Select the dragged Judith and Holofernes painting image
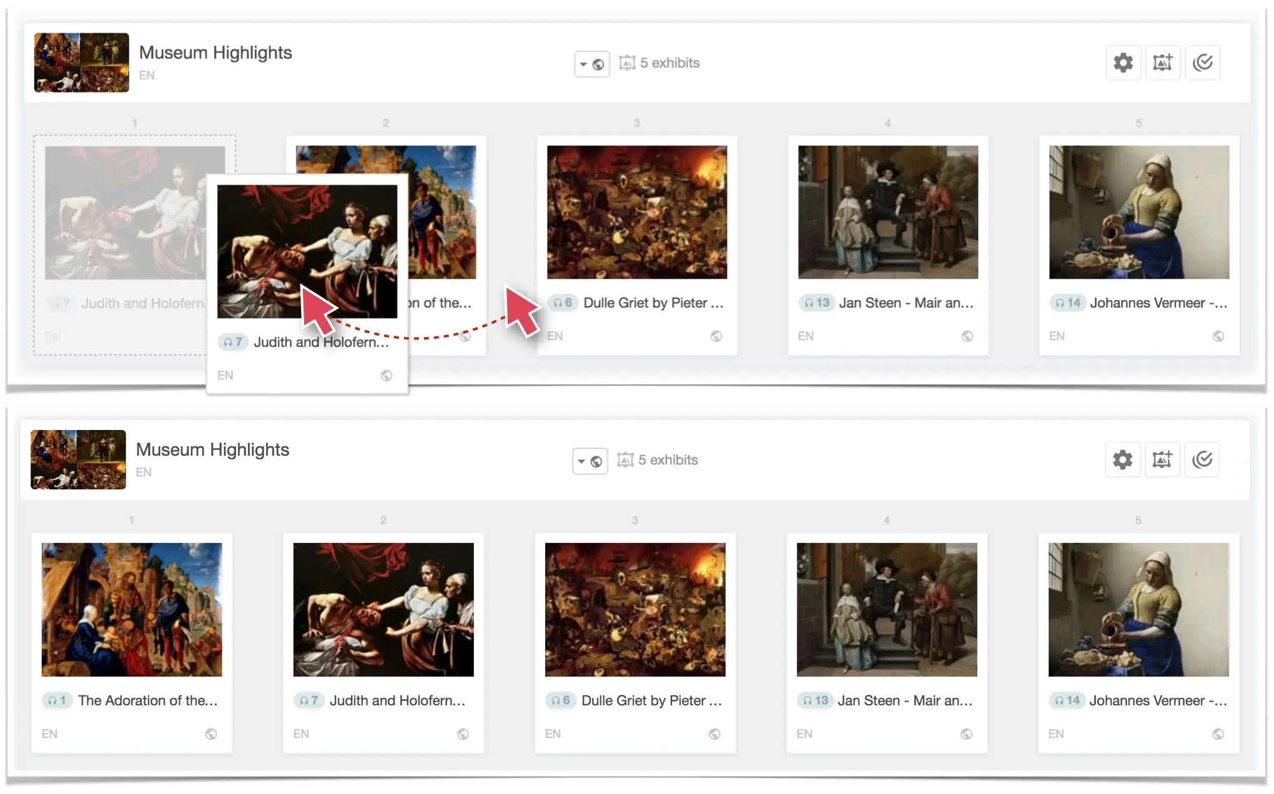 (307, 252)
